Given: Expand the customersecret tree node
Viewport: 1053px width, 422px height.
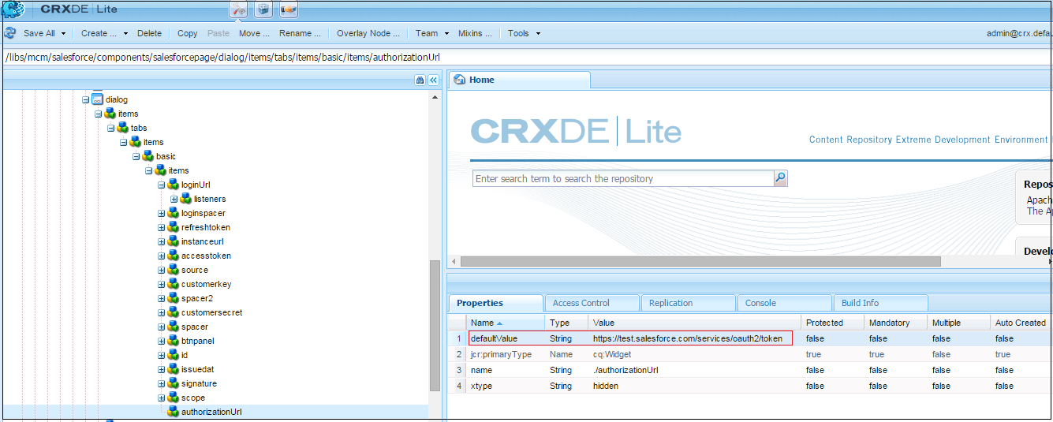Looking at the screenshot, I should pyautogui.click(x=162, y=313).
